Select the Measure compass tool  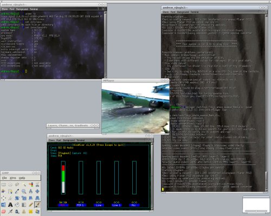click(31, 191)
